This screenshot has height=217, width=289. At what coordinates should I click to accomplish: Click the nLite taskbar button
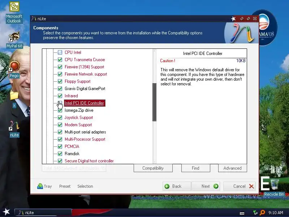43,213
